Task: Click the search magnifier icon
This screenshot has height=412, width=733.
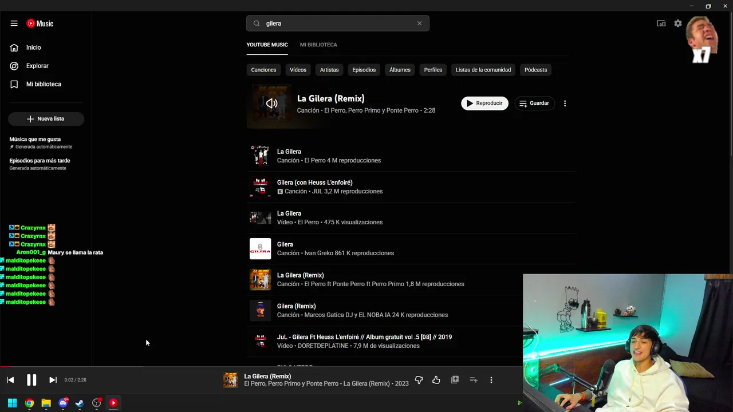Action: [x=257, y=23]
